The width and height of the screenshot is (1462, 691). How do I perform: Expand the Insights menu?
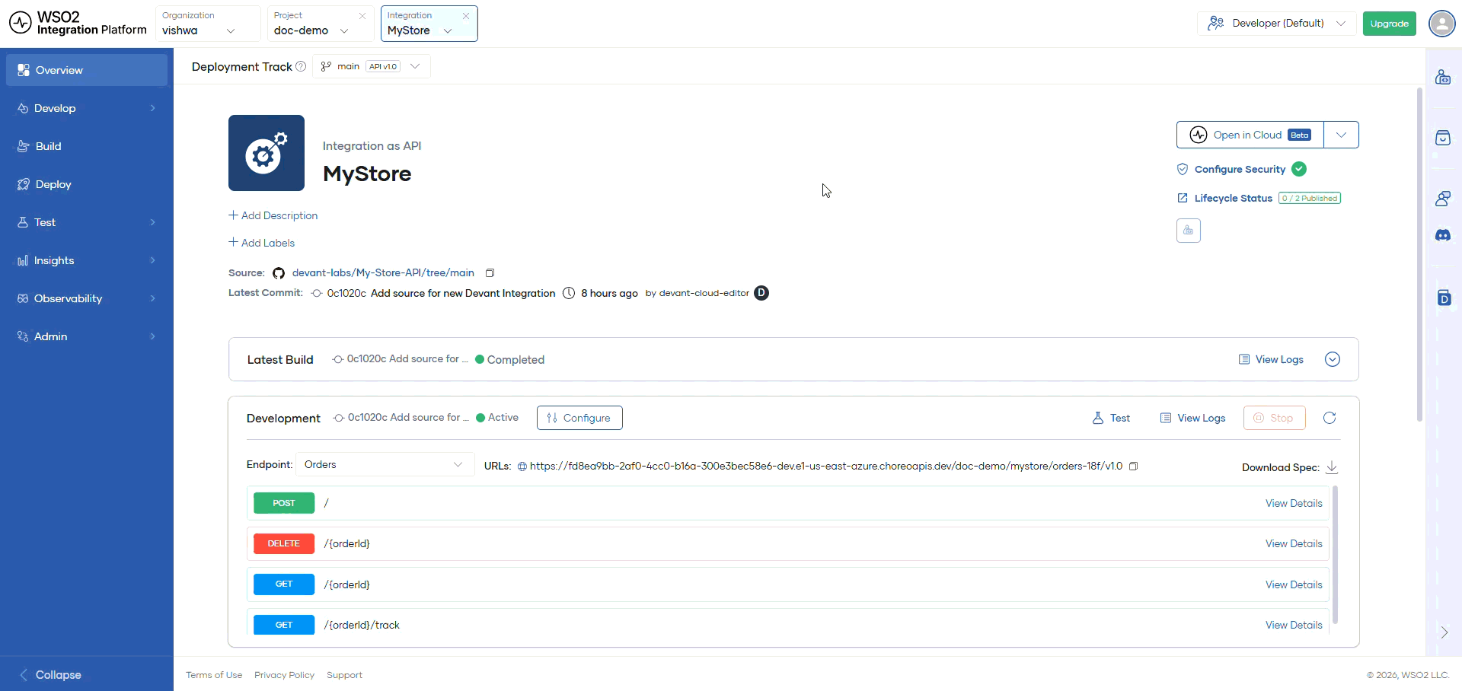coord(87,260)
